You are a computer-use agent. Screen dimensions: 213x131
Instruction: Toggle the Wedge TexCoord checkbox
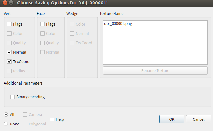[x=72, y=43]
